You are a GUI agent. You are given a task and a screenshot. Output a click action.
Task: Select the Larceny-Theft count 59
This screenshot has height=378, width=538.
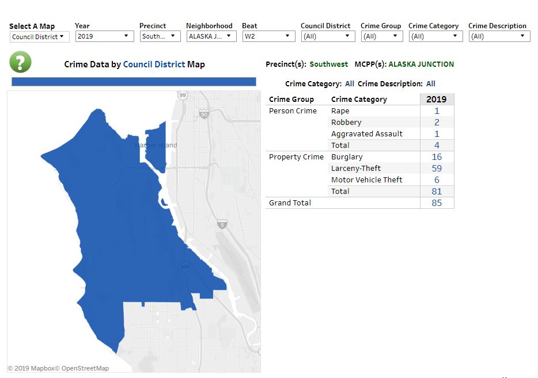pos(437,168)
